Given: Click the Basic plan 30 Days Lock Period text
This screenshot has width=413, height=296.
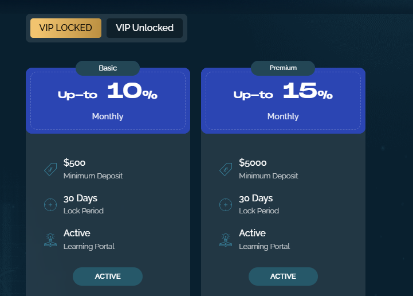Looking at the screenshot, I should pos(84,204).
